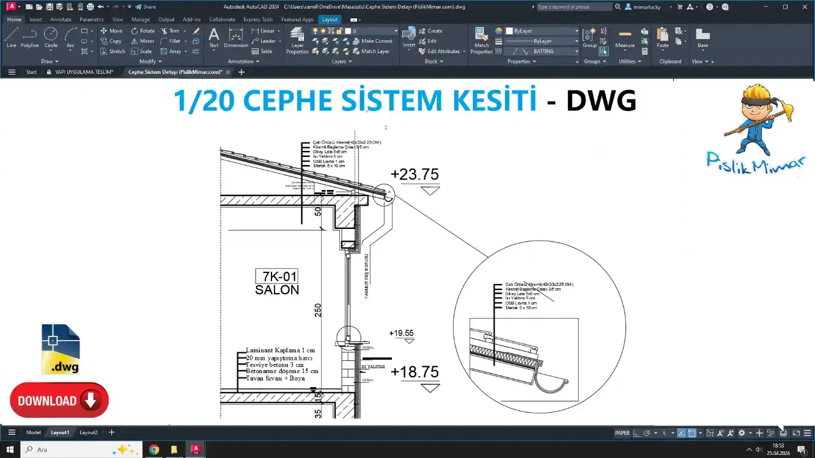Click the Quick Calculator icon

(x=644, y=51)
